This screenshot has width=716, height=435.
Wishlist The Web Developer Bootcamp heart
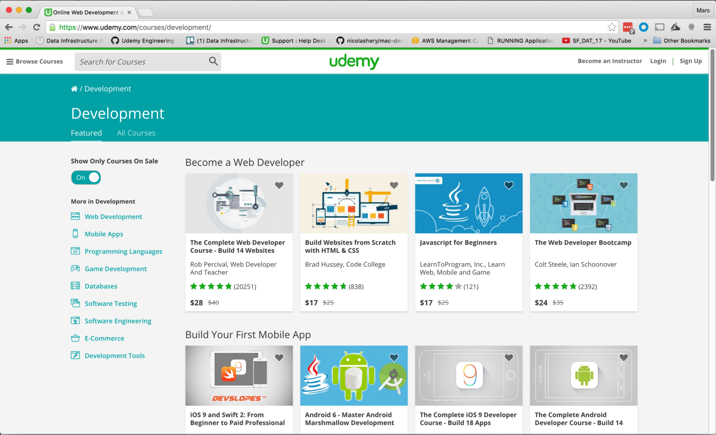(x=624, y=185)
